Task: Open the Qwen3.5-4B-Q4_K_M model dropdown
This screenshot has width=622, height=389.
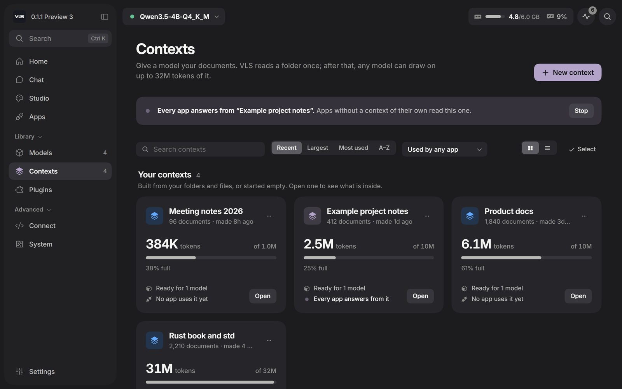Action: (x=174, y=17)
